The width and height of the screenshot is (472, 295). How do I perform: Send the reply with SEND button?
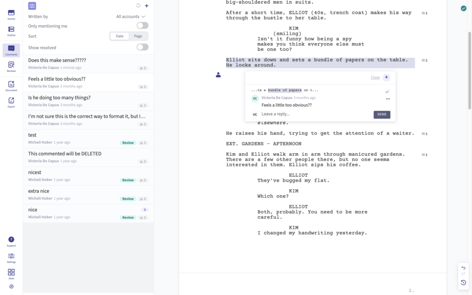click(382, 114)
